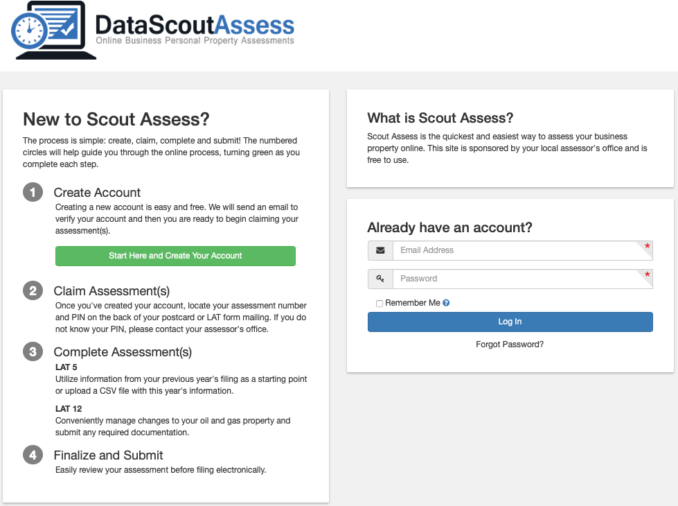Click the Claim Assessment(s) heading
The image size is (678, 506).
coord(111,291)
